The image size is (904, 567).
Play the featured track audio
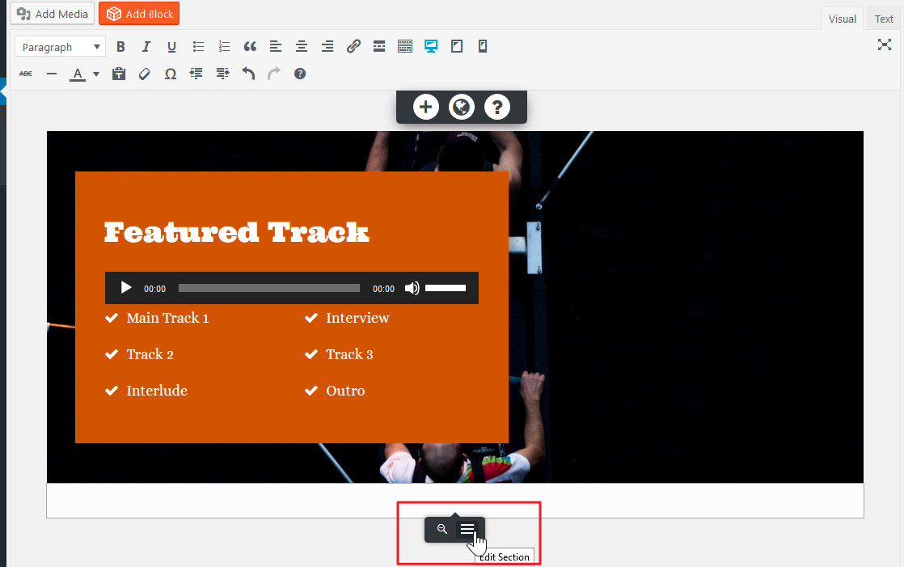tap(125, 288)
